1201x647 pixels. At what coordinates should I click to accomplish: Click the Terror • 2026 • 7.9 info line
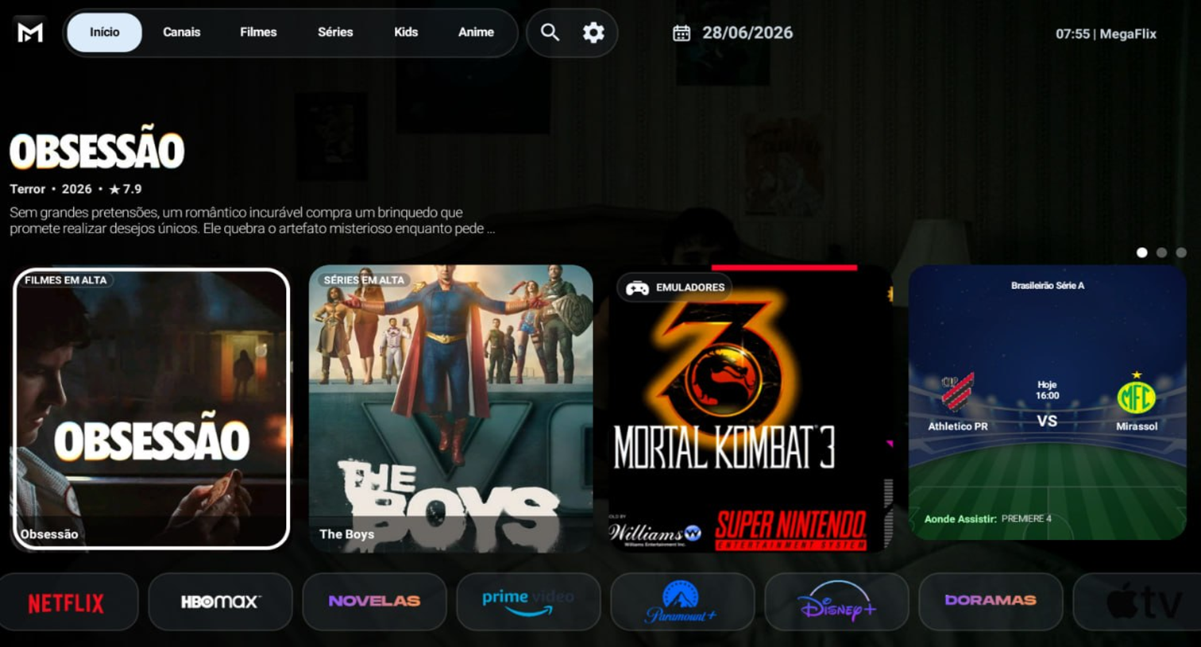(x=75, y=189)
